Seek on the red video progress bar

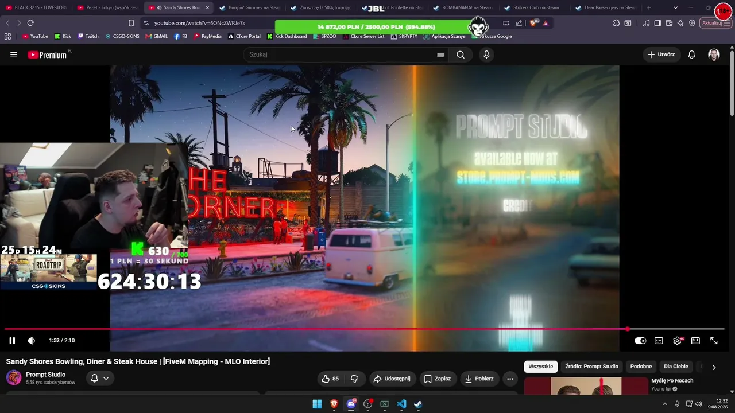click(365, 329)
